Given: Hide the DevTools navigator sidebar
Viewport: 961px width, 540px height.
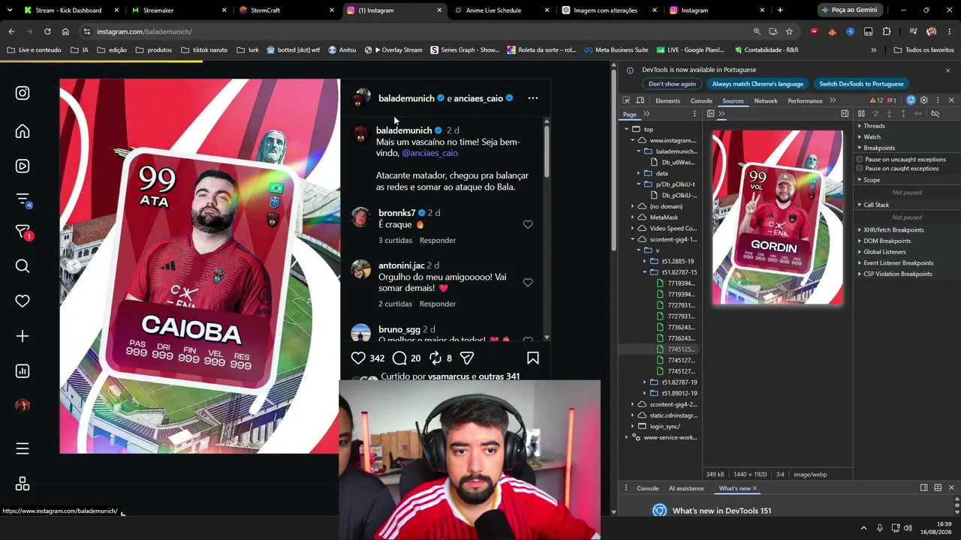Looking at the screenshot, I should [709, 114].
